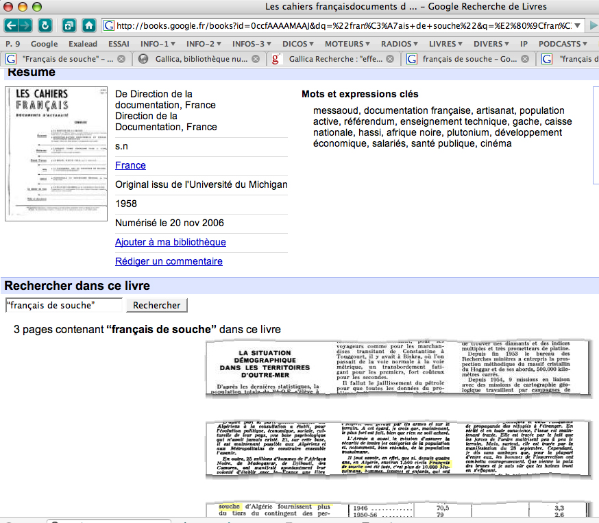Close the Gallica bibliothèque tab
The image size is (599, 523).
[256, 59]
